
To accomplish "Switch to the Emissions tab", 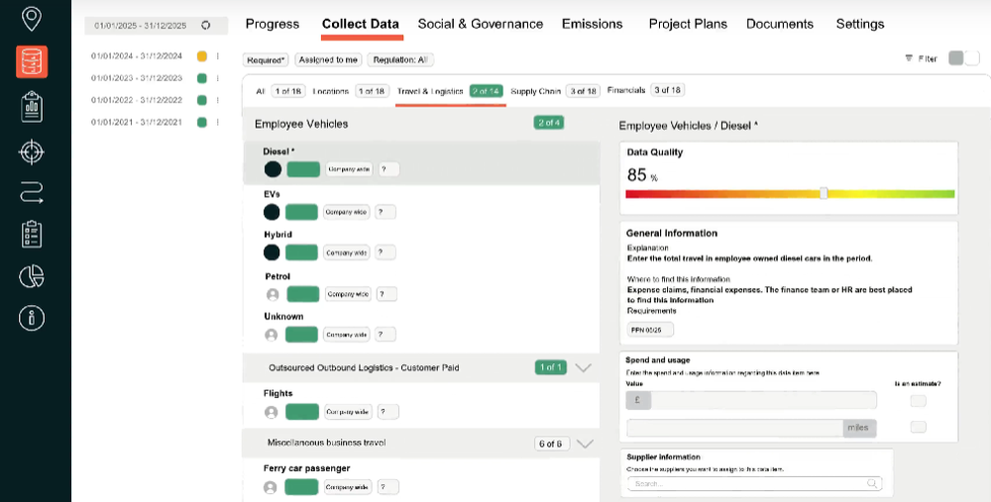I will (x=593, y=24).
